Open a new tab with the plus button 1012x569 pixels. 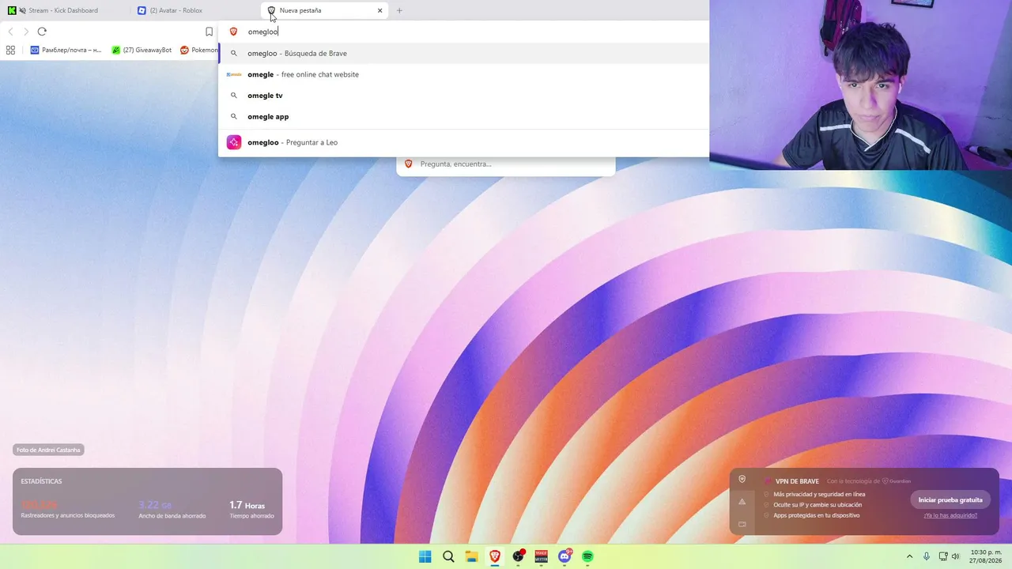click(399, 10)
